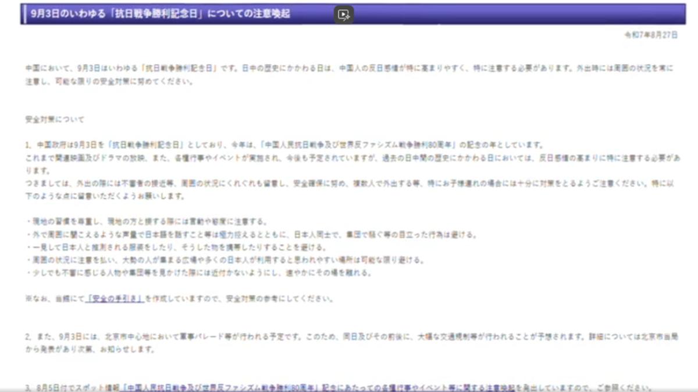Activate the picture-in-picture video icon
The image size is (698, 392).
(343, 16)
